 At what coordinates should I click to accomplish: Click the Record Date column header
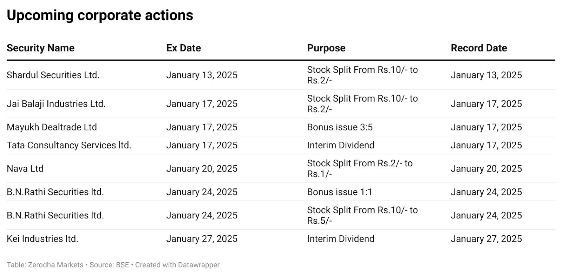(x=479, y=48)
